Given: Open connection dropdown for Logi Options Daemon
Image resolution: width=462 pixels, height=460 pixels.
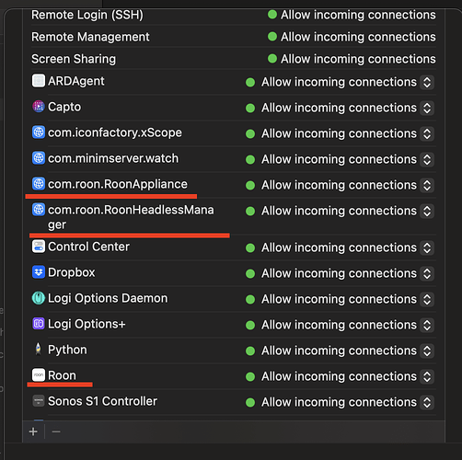Looking at the screenshot, I should (427, 299).
